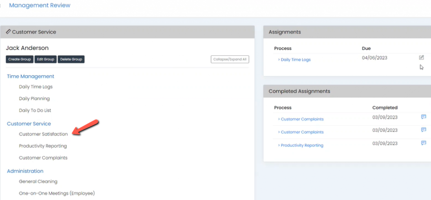Open the Management Review page title link
The height and width of the screenshot is (200, 431).
point(40,5)
